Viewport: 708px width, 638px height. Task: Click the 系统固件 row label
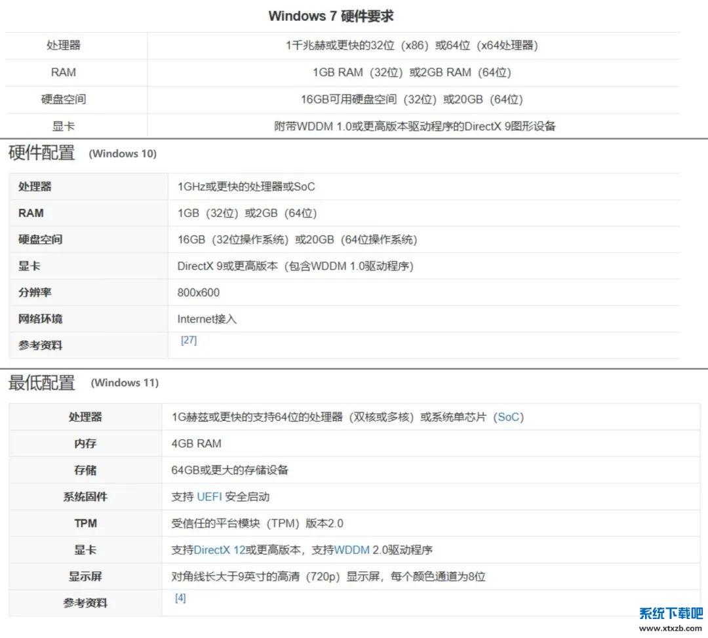pyautogui.click(x=85, y=497)
